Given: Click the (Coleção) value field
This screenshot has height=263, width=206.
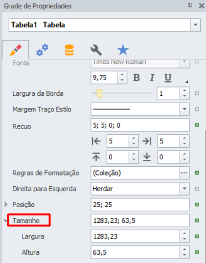Looking at the screenshot, I should pyautogui.click(x=135, y=173).
